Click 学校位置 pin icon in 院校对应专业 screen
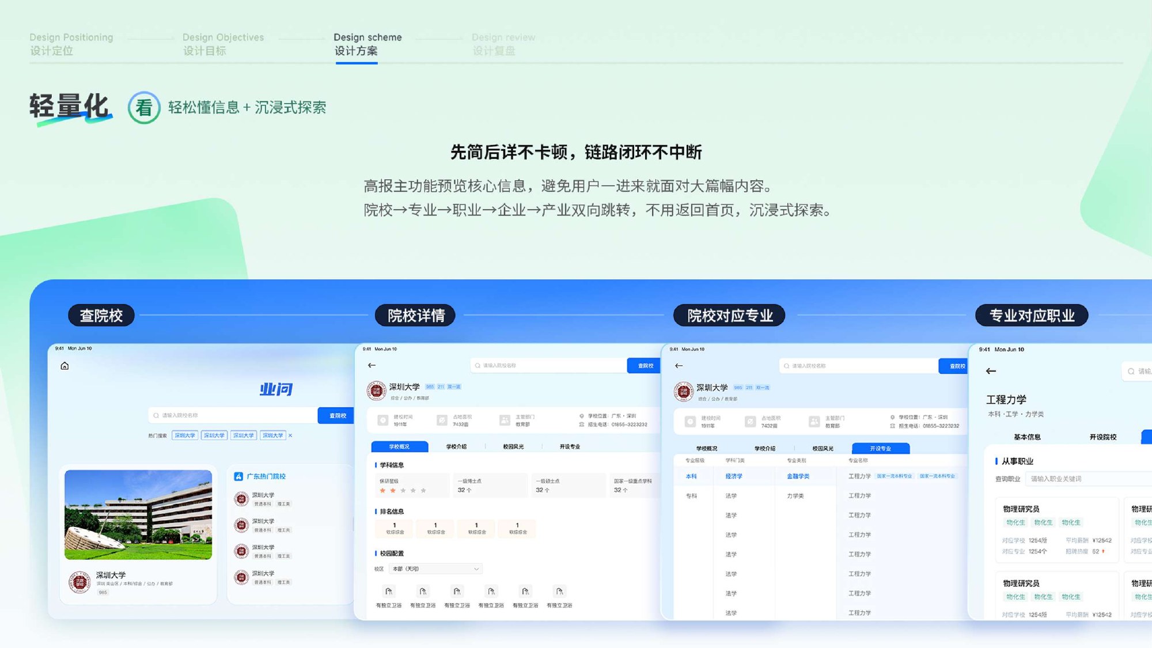 (892, 417)
